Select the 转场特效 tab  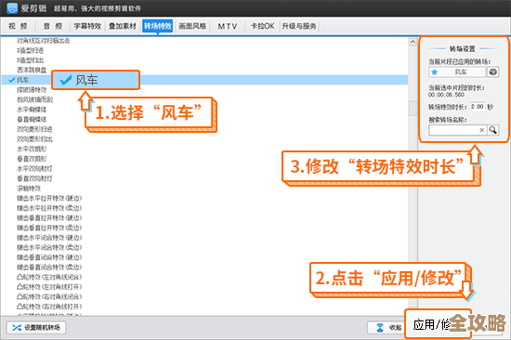click(158, 26)
